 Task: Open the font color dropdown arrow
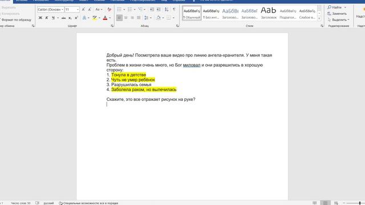pyautogui.click(x=110, y=18)
